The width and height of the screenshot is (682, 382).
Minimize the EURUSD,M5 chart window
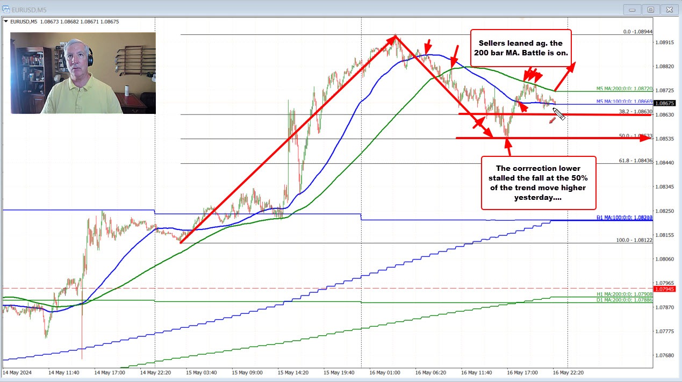click(x=631, y=9)
